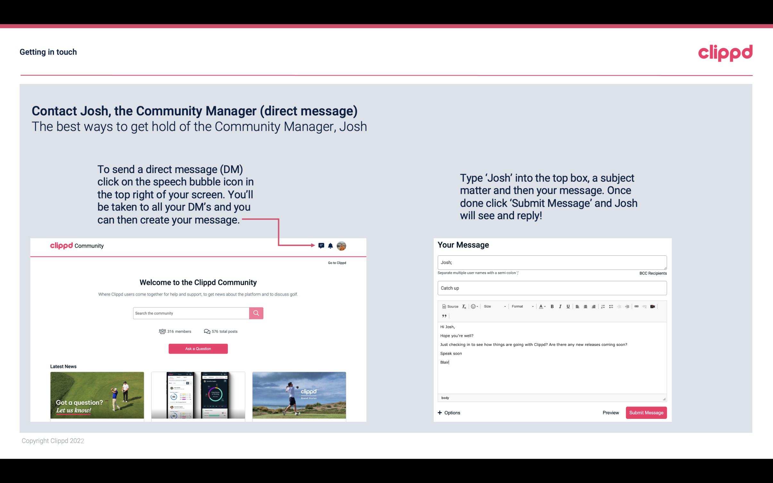
Task: Click the Go to Clippd menu item
Action: pos(336,262)
